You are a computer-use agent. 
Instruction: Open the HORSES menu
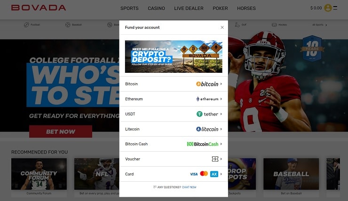tap(246, 8)
